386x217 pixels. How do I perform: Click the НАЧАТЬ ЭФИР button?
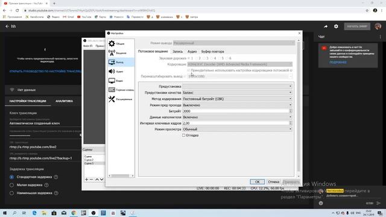click(x=357, y=27)
